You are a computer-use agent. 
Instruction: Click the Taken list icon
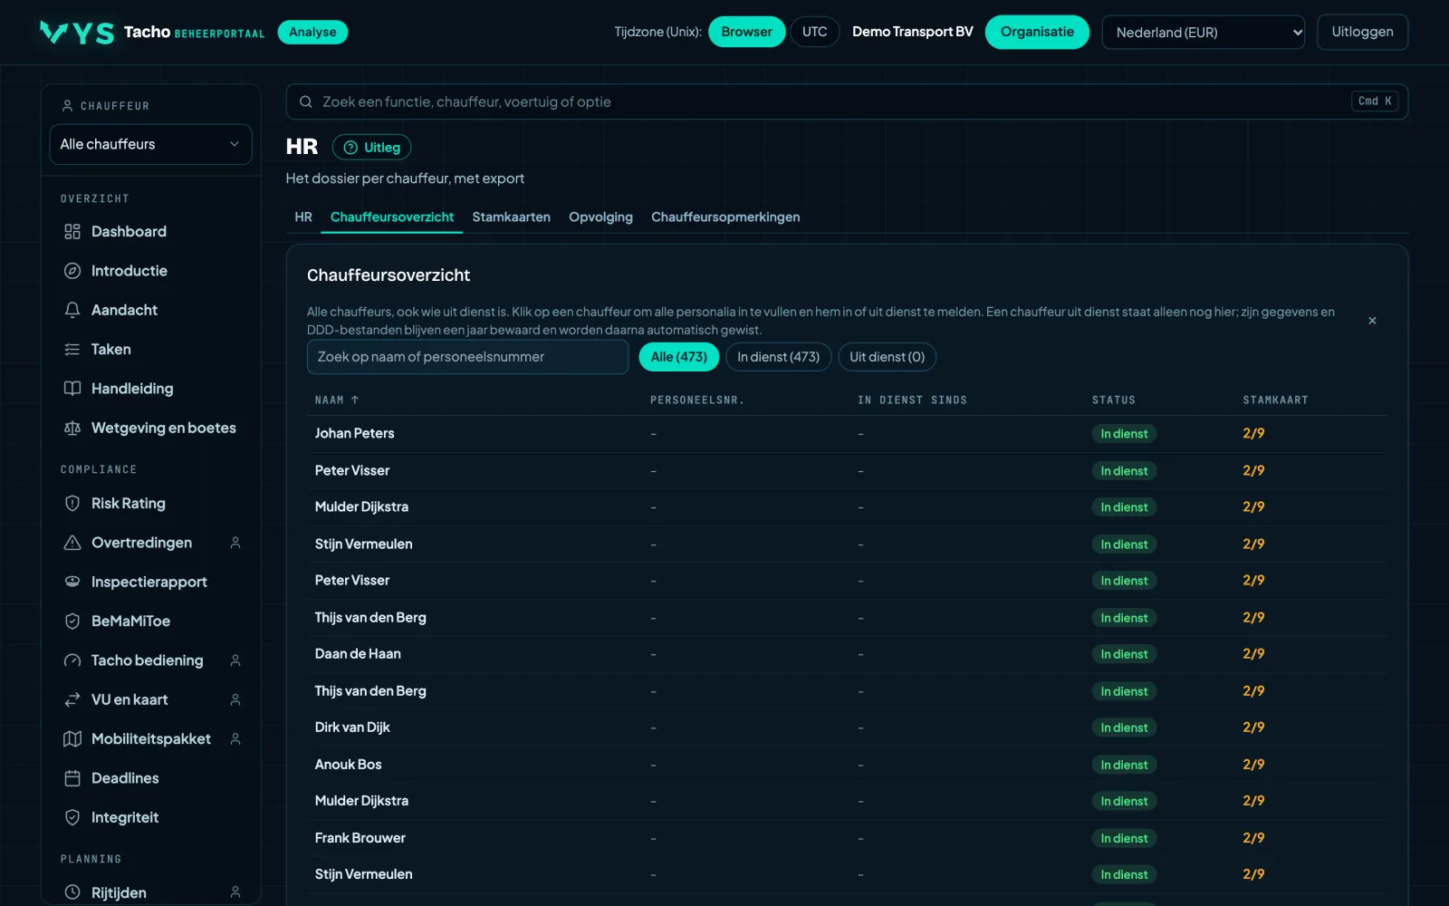[72, 350]
